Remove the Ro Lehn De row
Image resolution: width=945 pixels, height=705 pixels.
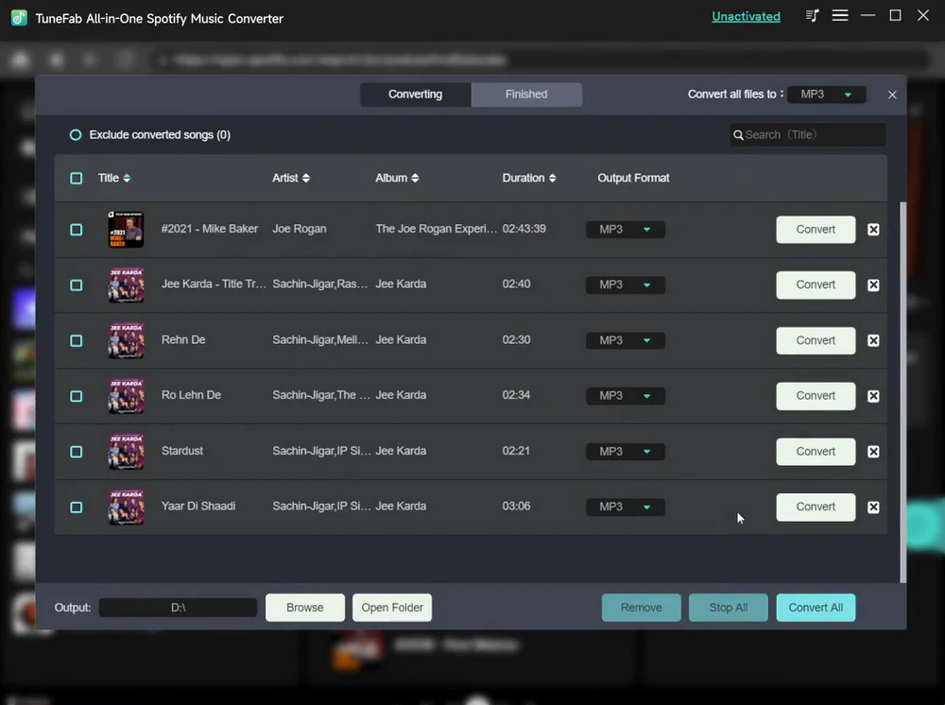pyautogui.click(x=872, y=396)
